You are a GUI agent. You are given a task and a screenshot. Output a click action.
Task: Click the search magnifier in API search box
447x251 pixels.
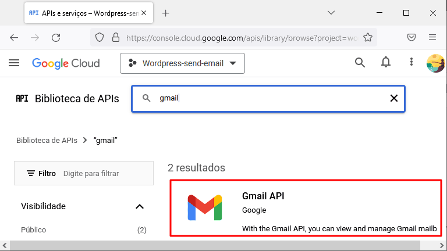tap(146, 98)
